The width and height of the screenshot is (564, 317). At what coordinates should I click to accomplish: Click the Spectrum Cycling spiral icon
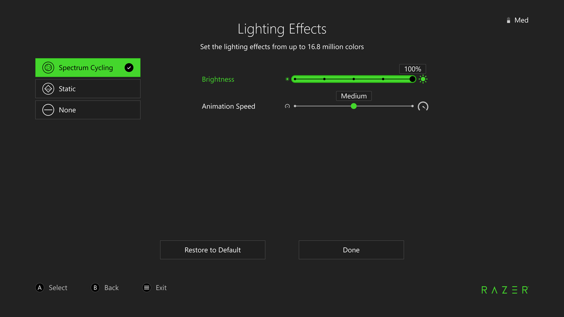(x=47, y=67)
